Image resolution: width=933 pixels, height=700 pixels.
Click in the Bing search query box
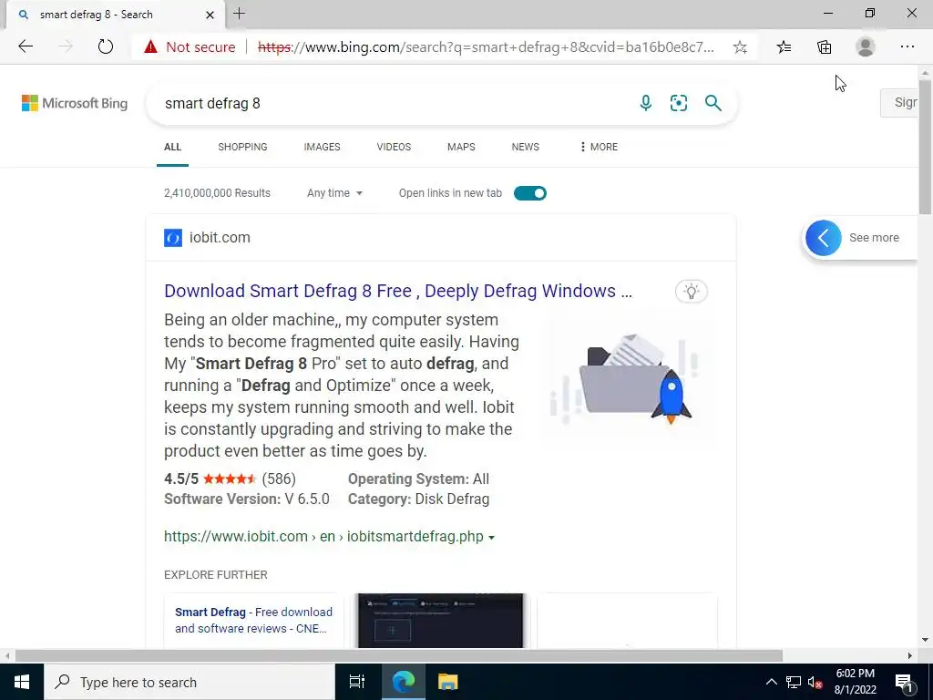tap(393, 103)
